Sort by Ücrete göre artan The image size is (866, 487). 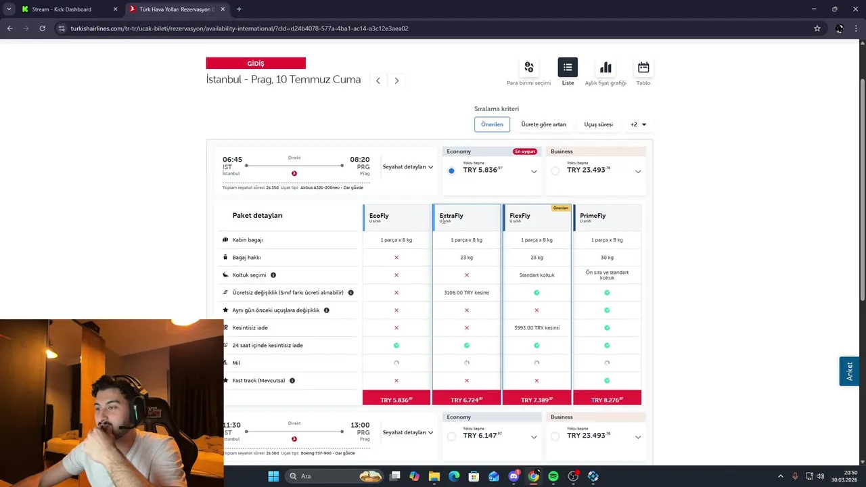click(543, 124)
